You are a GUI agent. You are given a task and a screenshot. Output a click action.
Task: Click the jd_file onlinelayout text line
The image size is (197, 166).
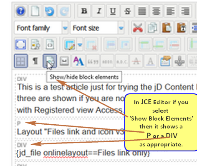pyautogui.click(x=83, y=153)
